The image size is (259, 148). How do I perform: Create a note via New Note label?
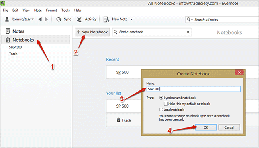click(120, 19)
